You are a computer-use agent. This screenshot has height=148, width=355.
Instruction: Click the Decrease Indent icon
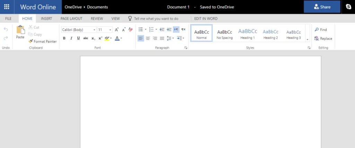click(x=162, y=30)
